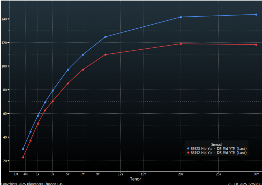The height and width of the screenshot is (185, 262).
Task: Click the blue data point at 5Y tenor
Action: pyautogui.click(x=68, y=70)
